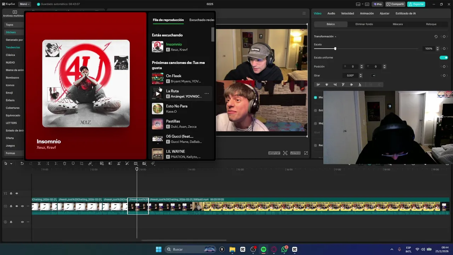Show hidden system tray icons chevron
The width and height of the screenshot is (453, 255).
pyautogui.click(x=392, y=249)
